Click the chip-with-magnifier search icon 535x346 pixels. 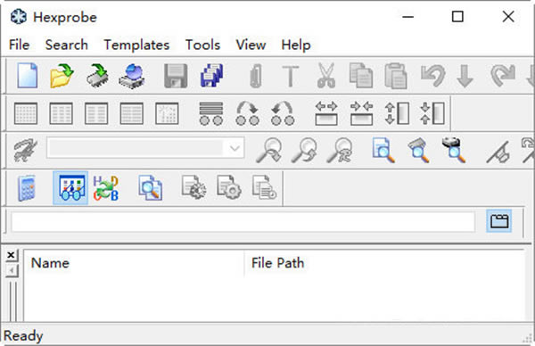tap(419, 150)
